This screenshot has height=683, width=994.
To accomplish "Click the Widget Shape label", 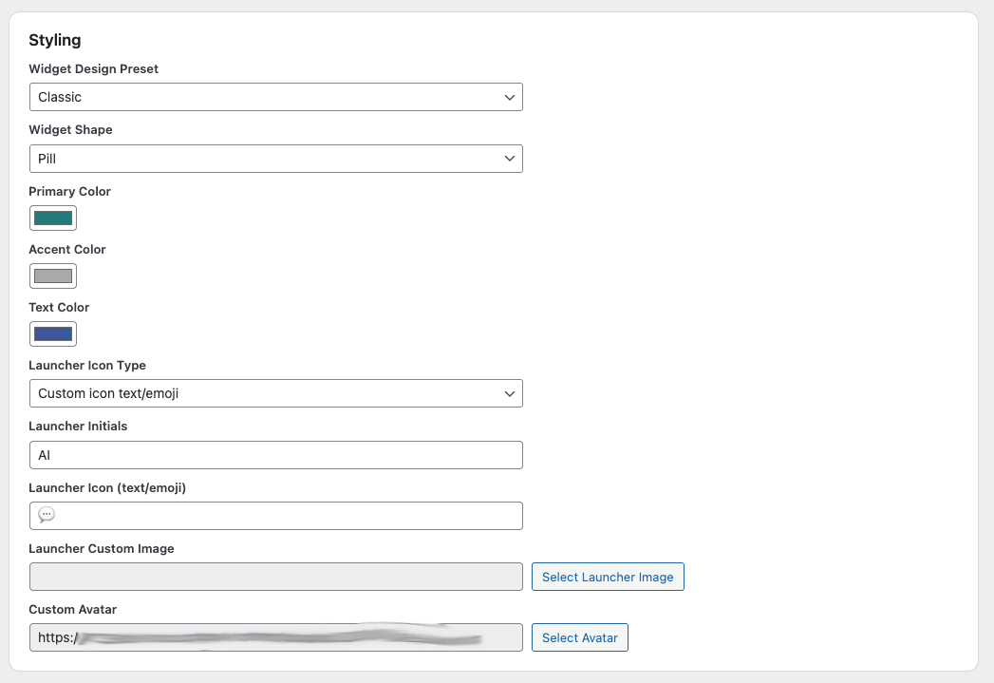I will [70, 129].
